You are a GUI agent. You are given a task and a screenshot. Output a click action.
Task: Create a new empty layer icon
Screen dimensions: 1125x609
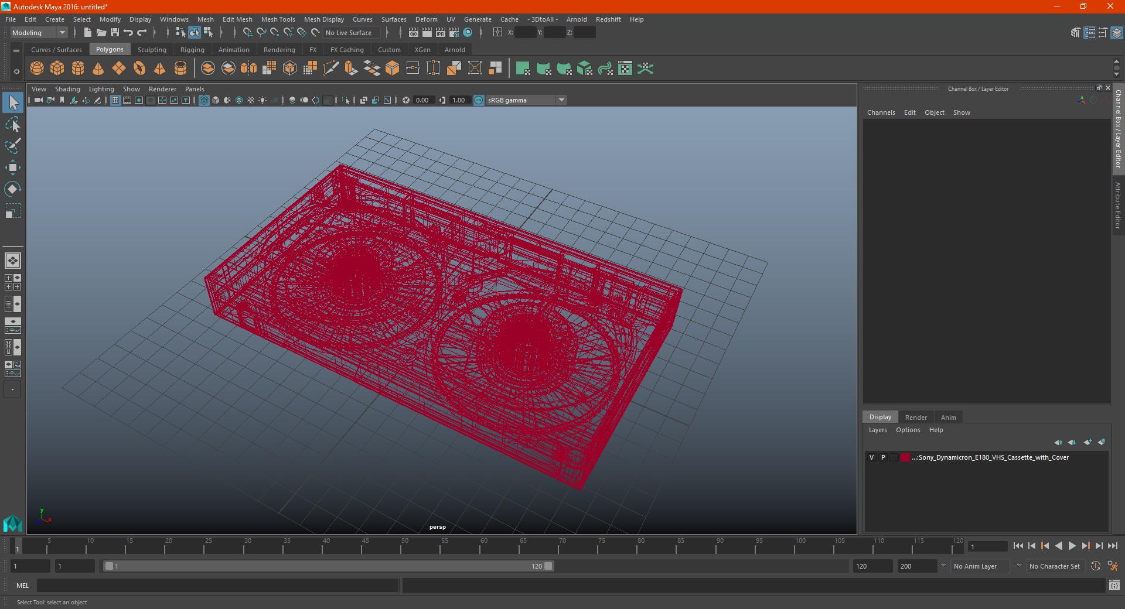pos(1088,442)
